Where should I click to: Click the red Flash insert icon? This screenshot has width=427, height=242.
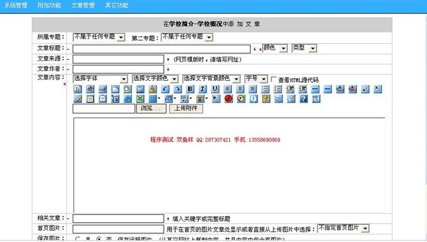[229, 99]
